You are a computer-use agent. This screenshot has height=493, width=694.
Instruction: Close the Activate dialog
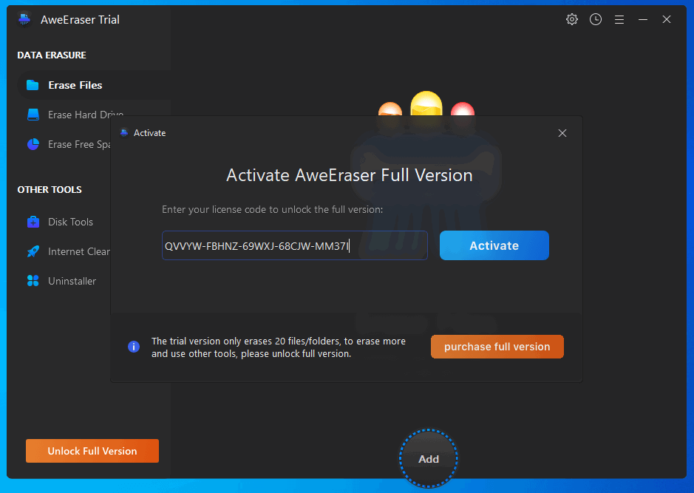(562, 133)
